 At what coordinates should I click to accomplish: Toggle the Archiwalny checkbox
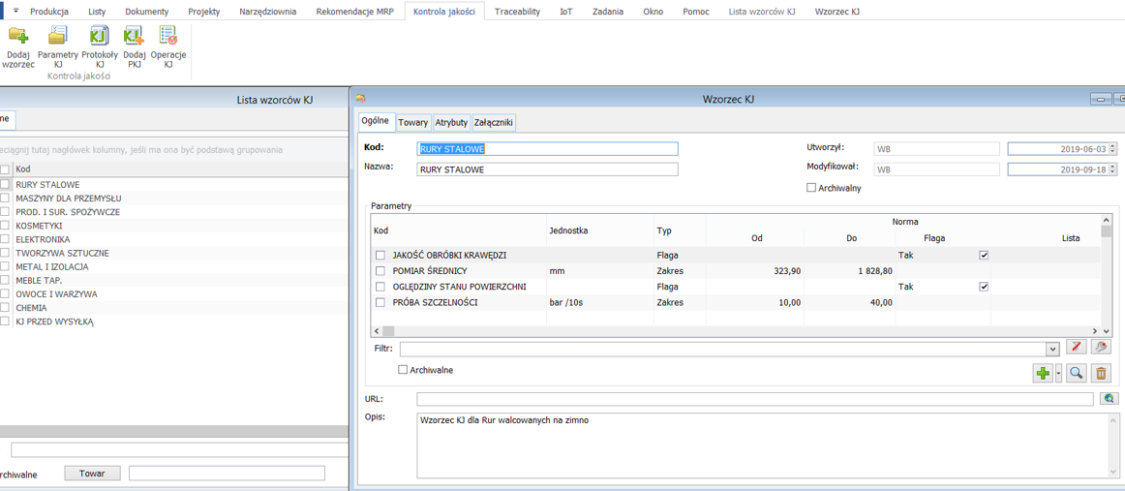811,188
